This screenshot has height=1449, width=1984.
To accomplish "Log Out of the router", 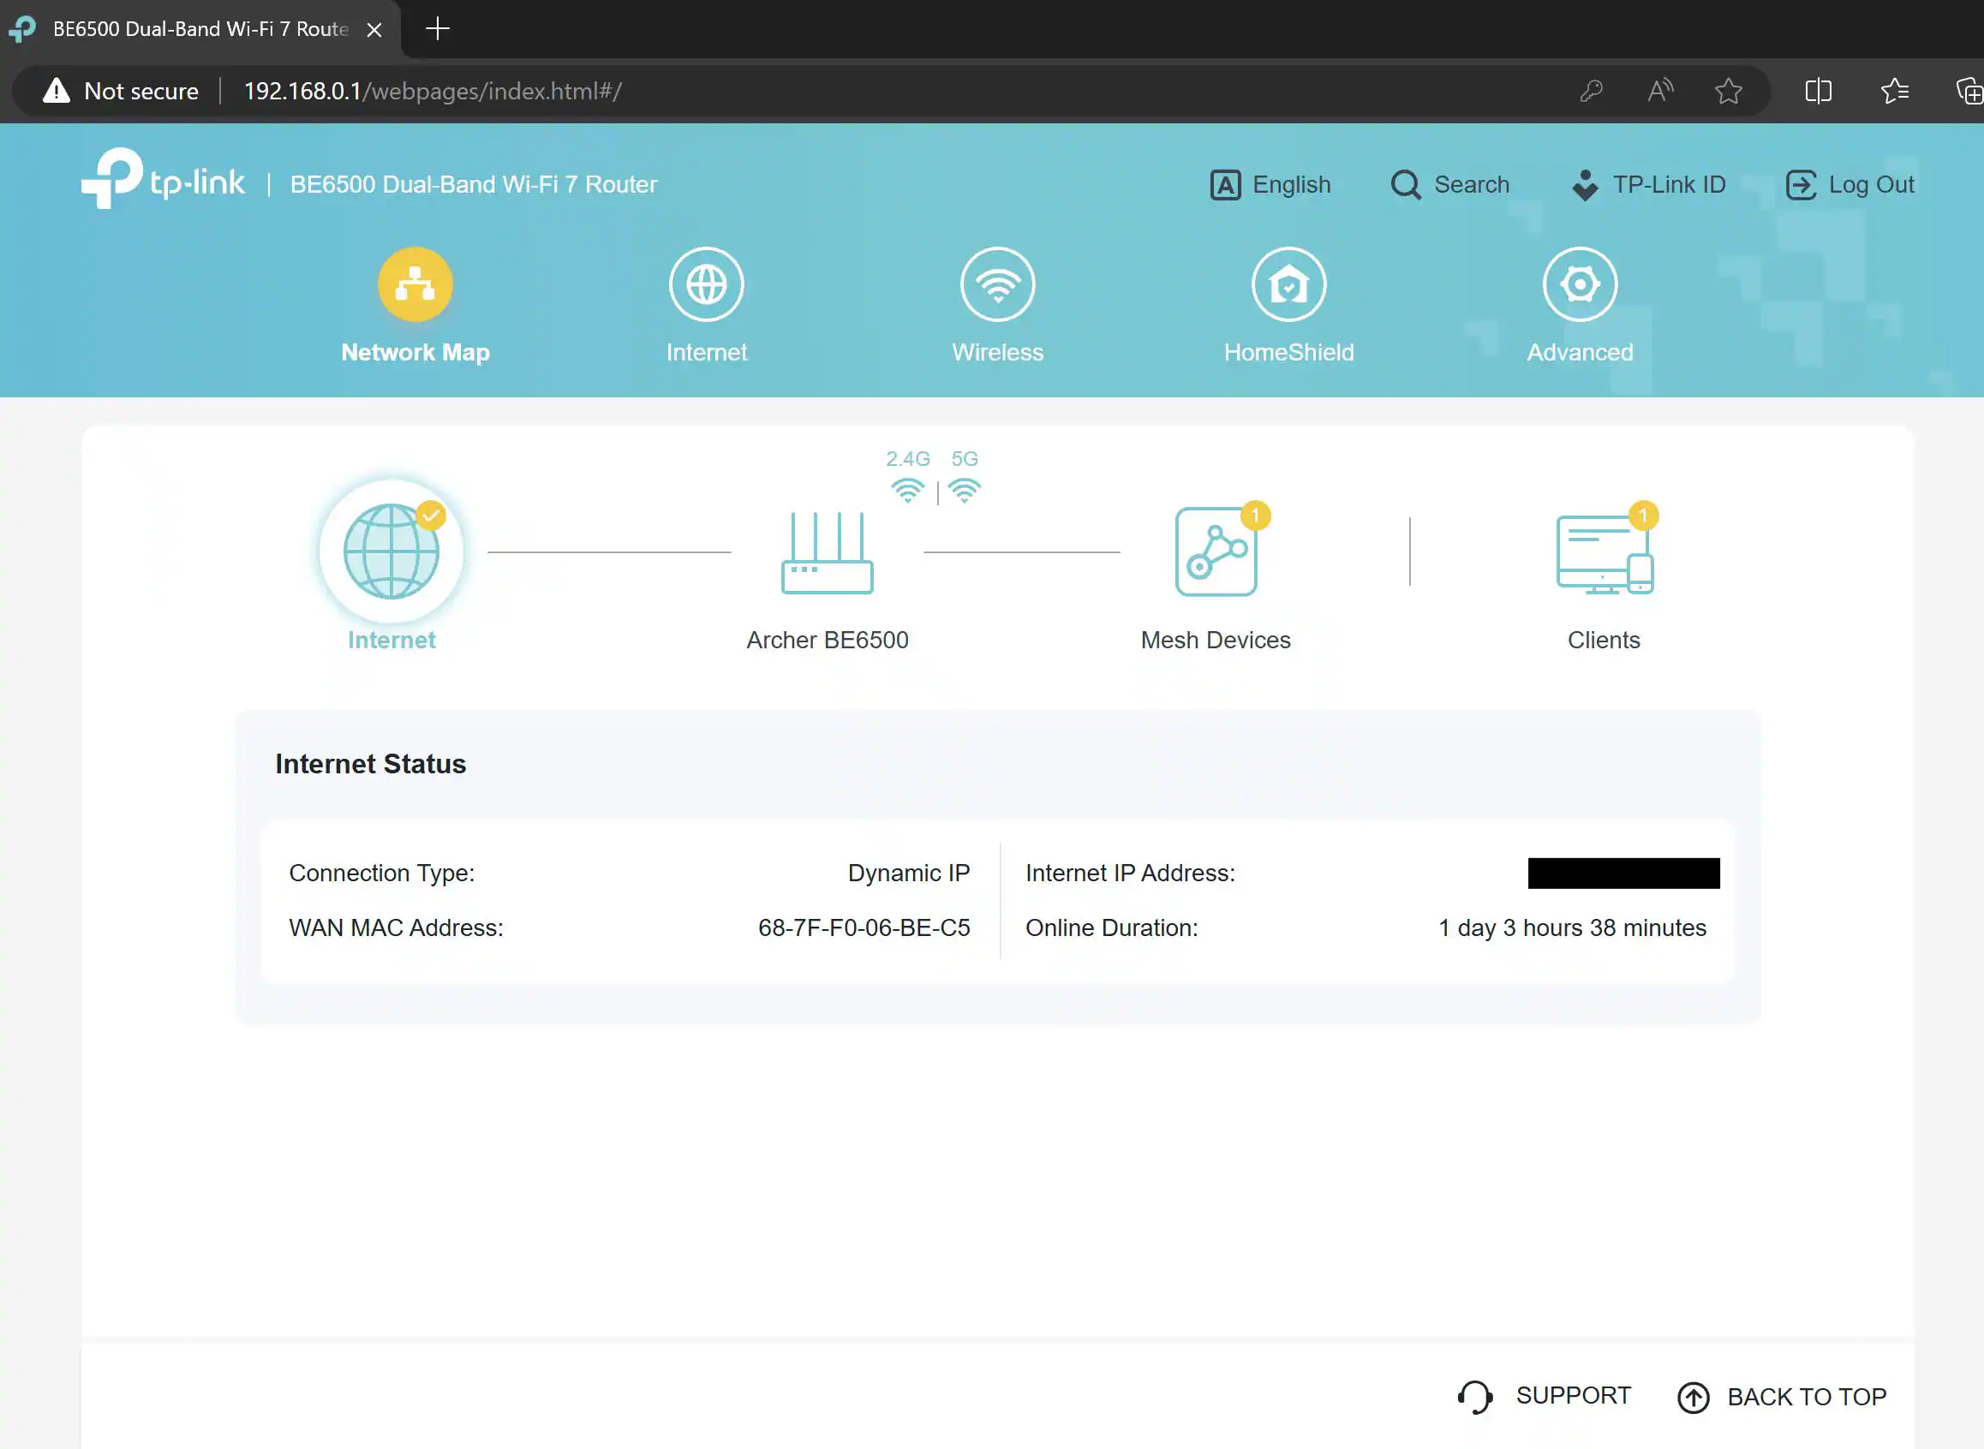I will pos(1850,185).
